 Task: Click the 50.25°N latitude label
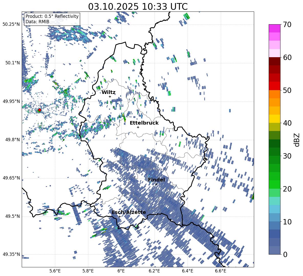click(11, 25)
